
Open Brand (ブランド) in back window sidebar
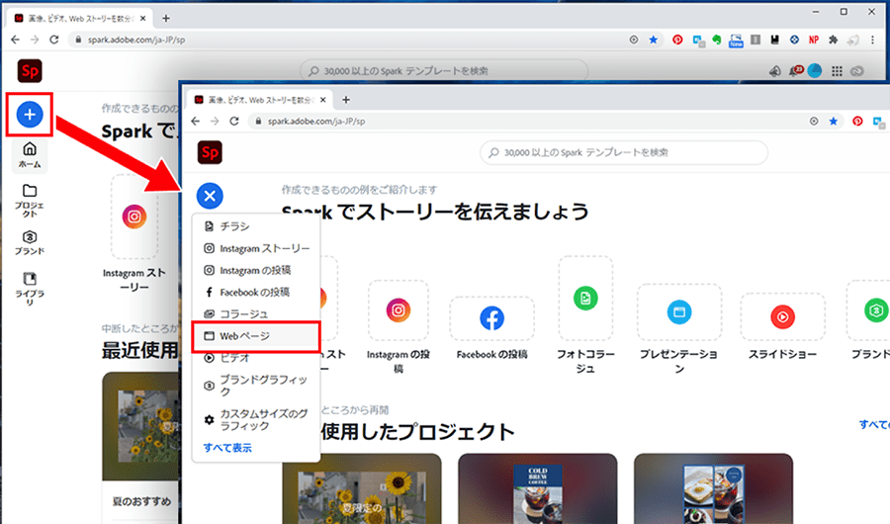[30, 243]
